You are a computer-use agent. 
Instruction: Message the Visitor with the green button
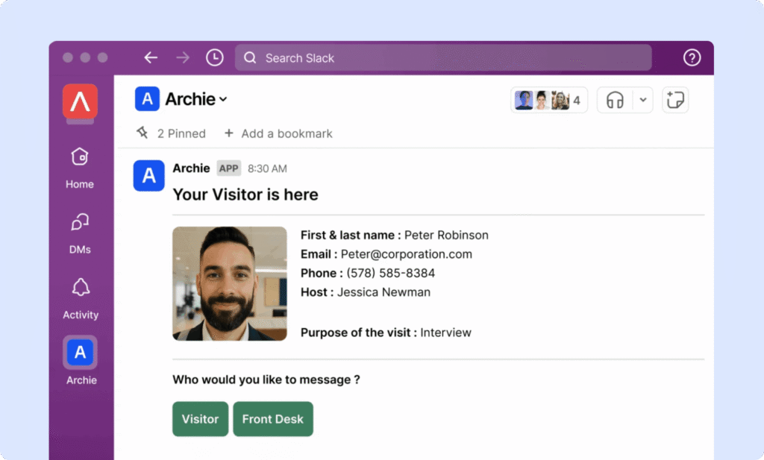pyautogui.click(x=200, y=419)
